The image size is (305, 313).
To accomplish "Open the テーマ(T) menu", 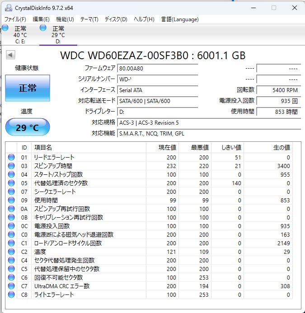I will tap(89, 19).
